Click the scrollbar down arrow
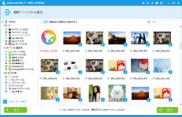182x117 pixels. (x=180, y=104)
